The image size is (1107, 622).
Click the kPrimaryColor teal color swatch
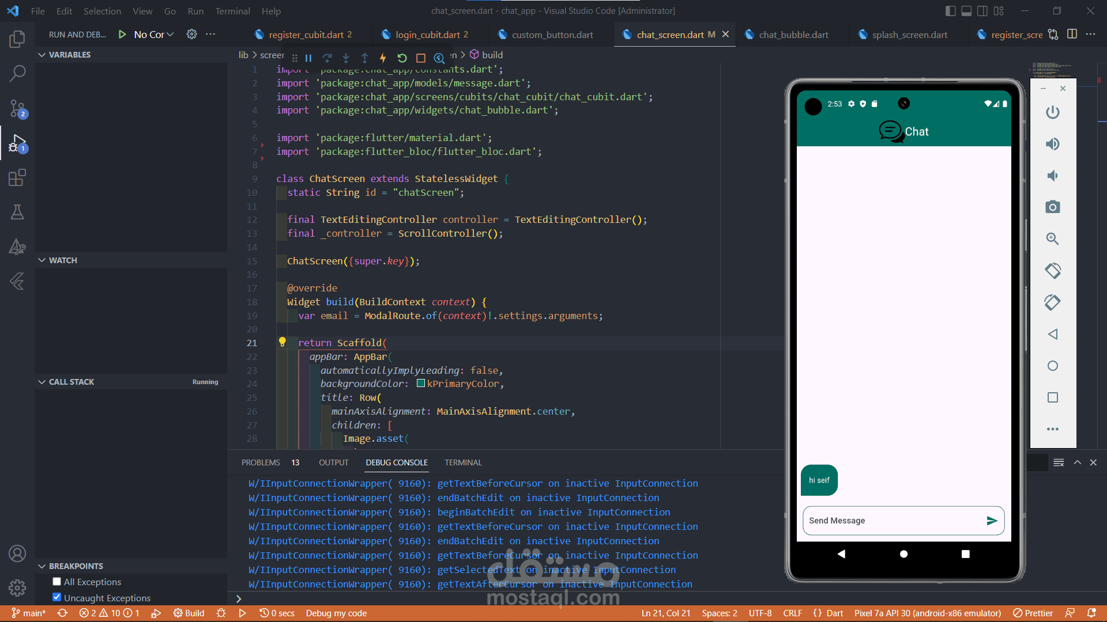tap(421, 384)
